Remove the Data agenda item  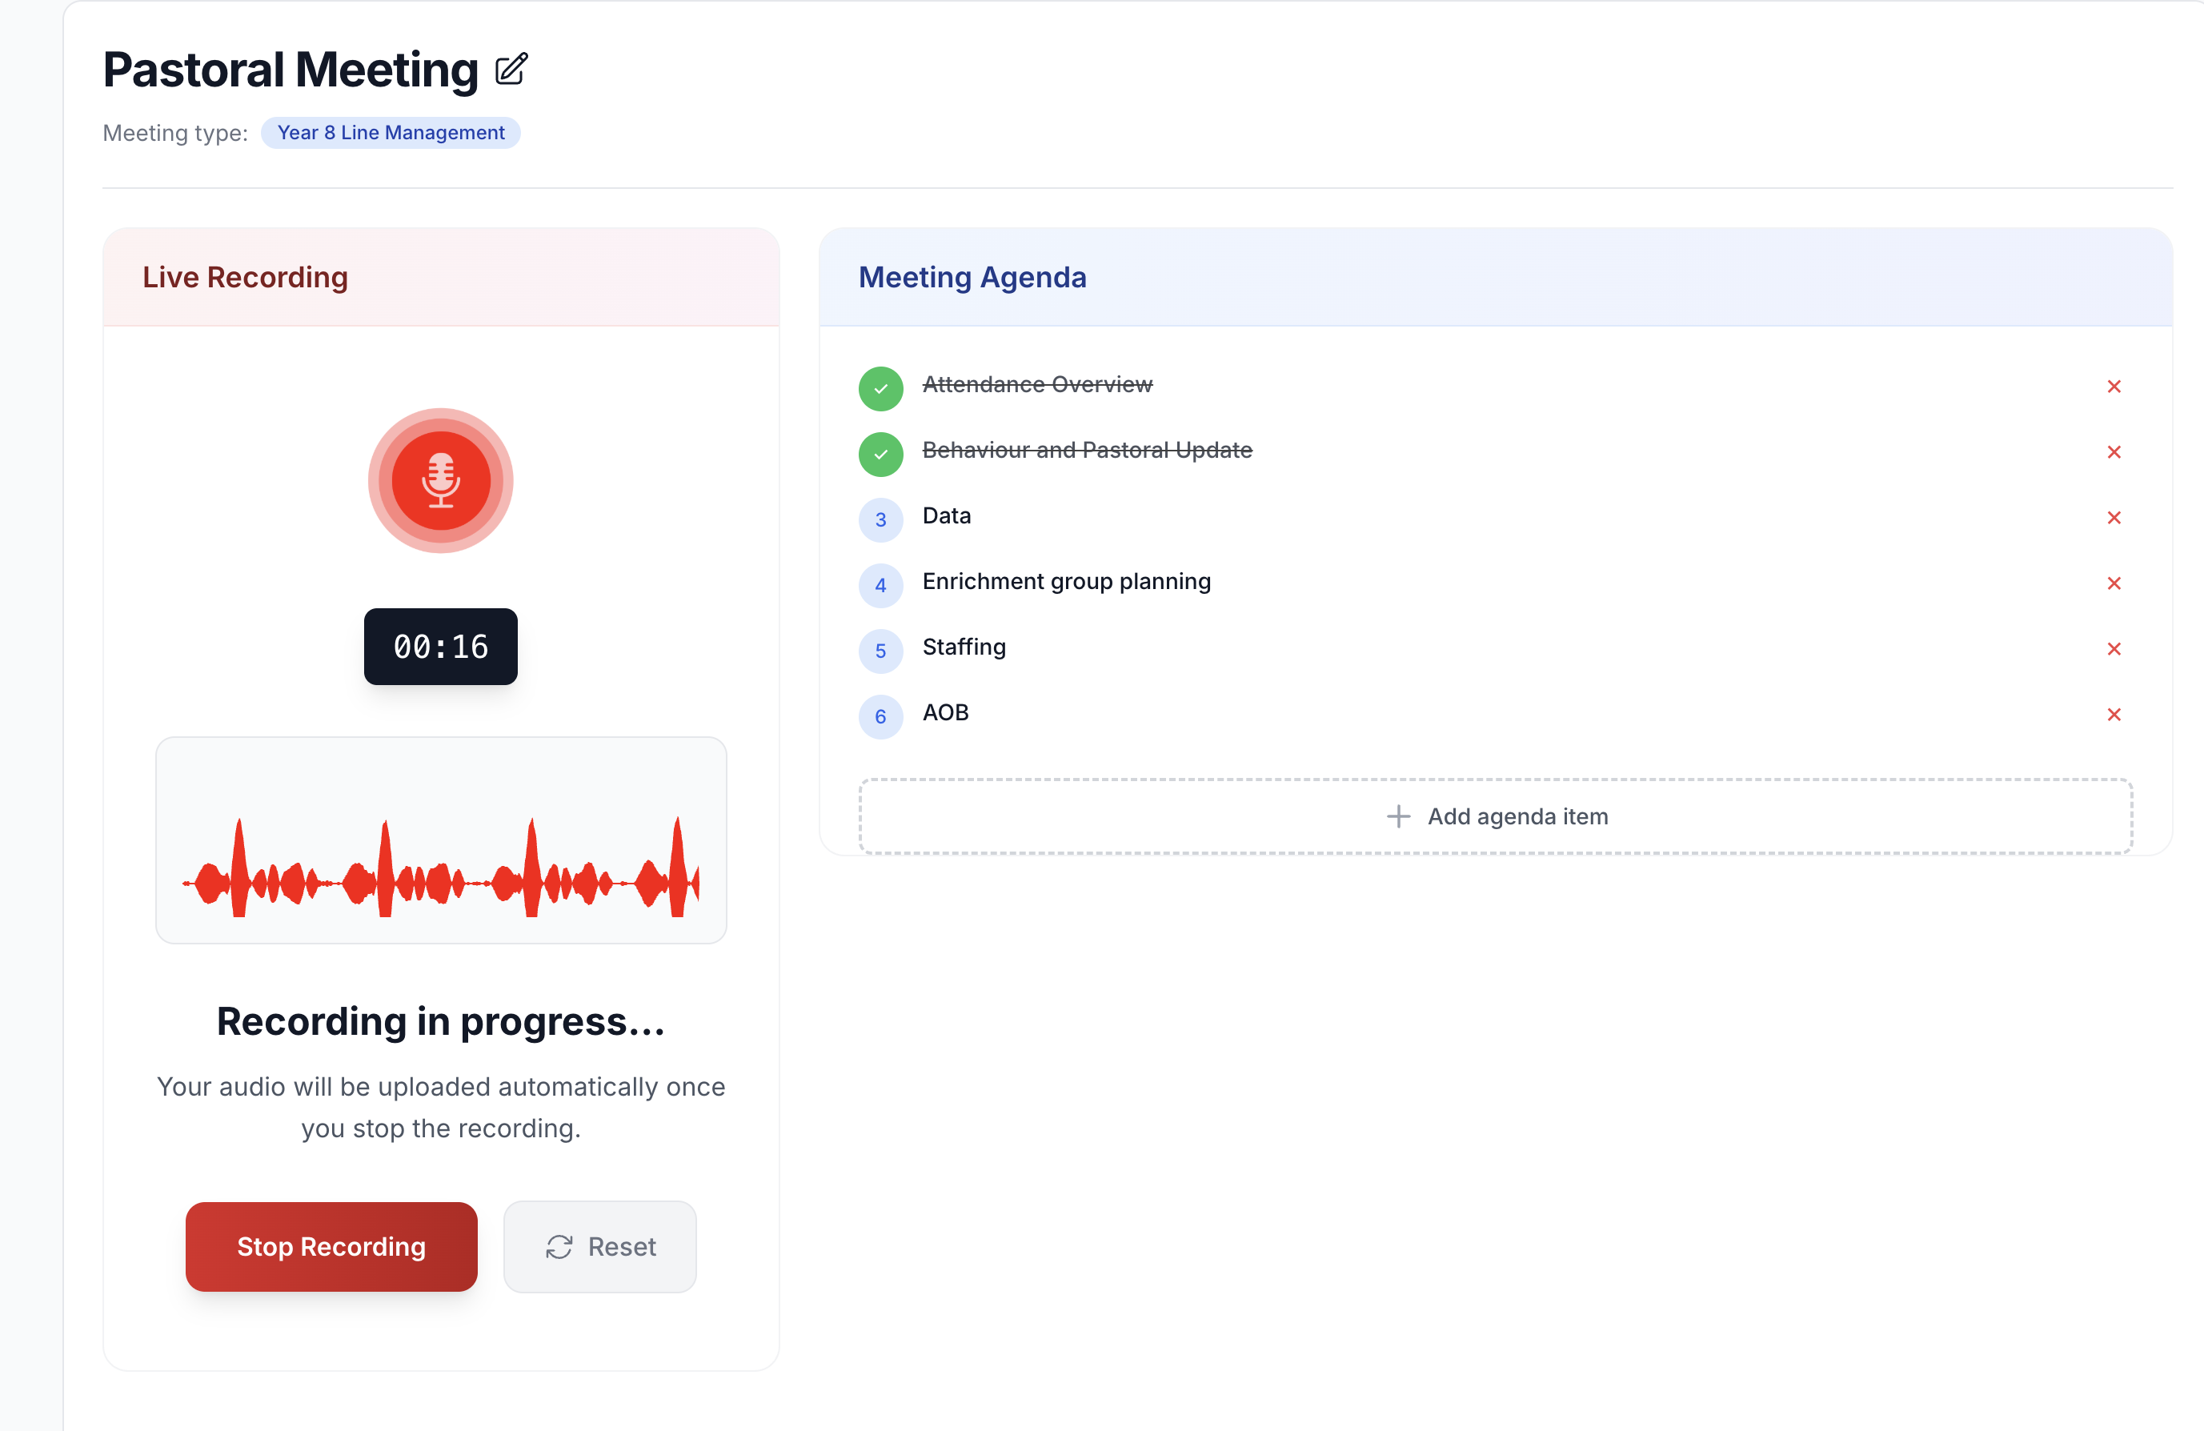(x=2114, y=519)
